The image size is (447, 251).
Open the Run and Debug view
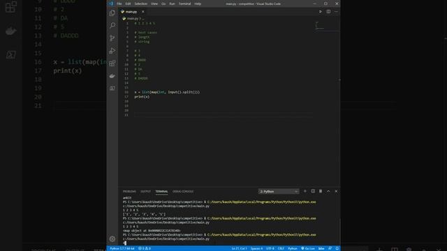pyautogui.click(x=112, y=51)
